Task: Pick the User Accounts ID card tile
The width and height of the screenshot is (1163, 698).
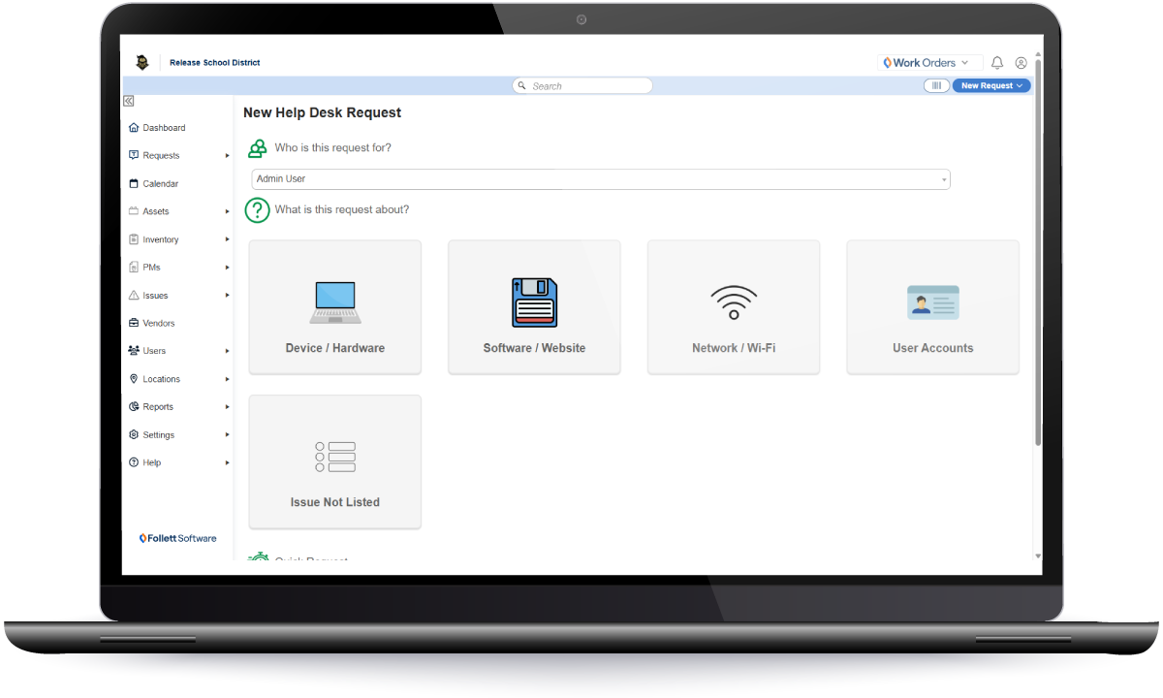Action: point(932,307)
